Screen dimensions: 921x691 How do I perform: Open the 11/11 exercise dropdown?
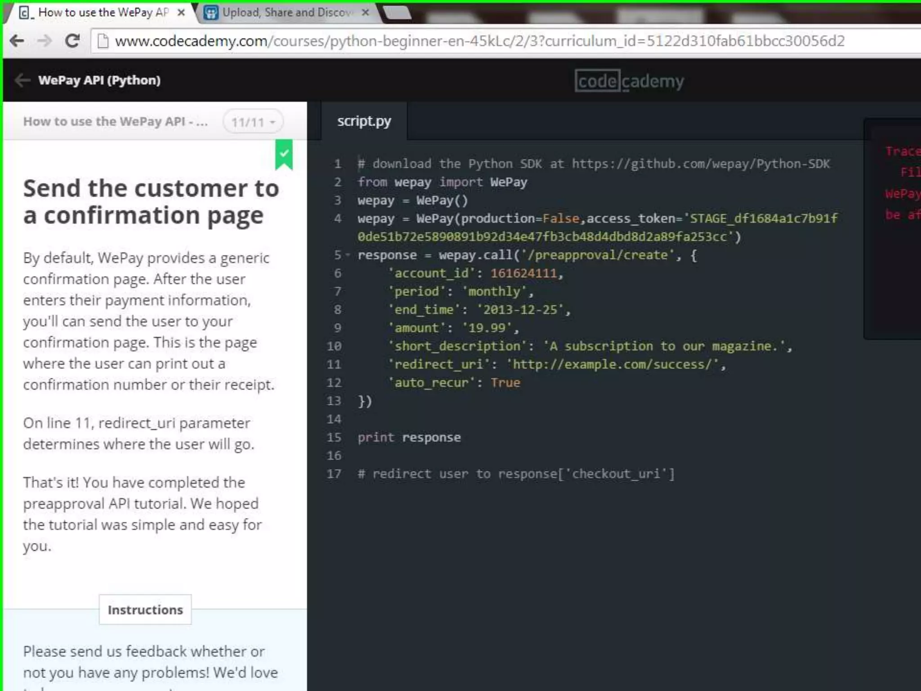[x=253, y=121]
